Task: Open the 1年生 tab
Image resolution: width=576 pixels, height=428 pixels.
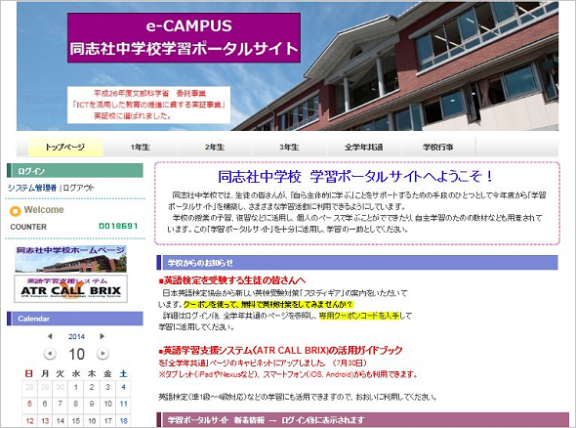Action: [140, 148]
